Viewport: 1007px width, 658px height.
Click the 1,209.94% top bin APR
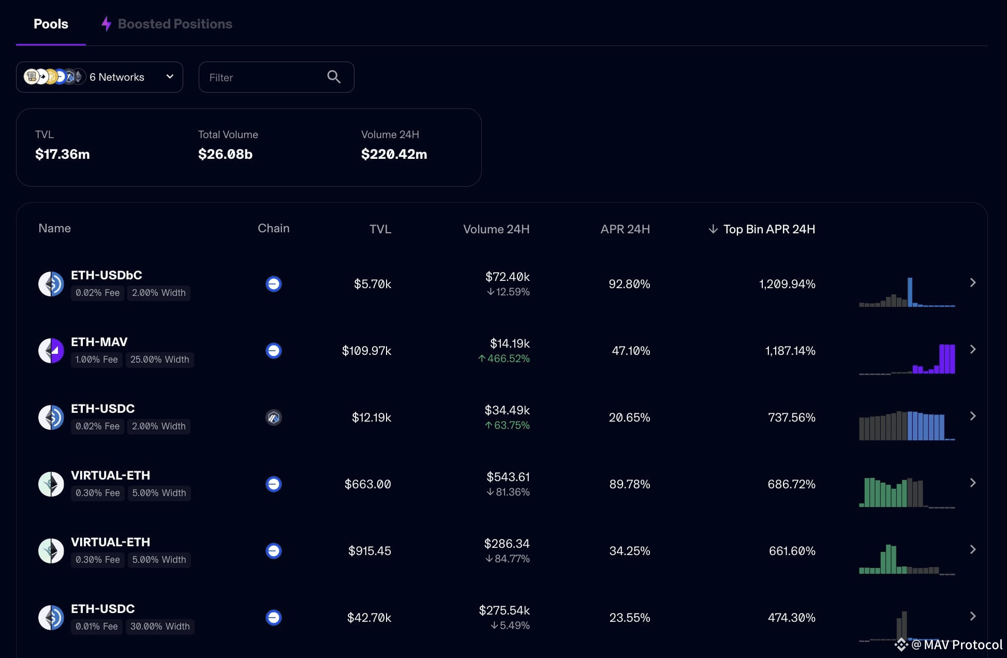pyautogui.click(x=787, y=284)
